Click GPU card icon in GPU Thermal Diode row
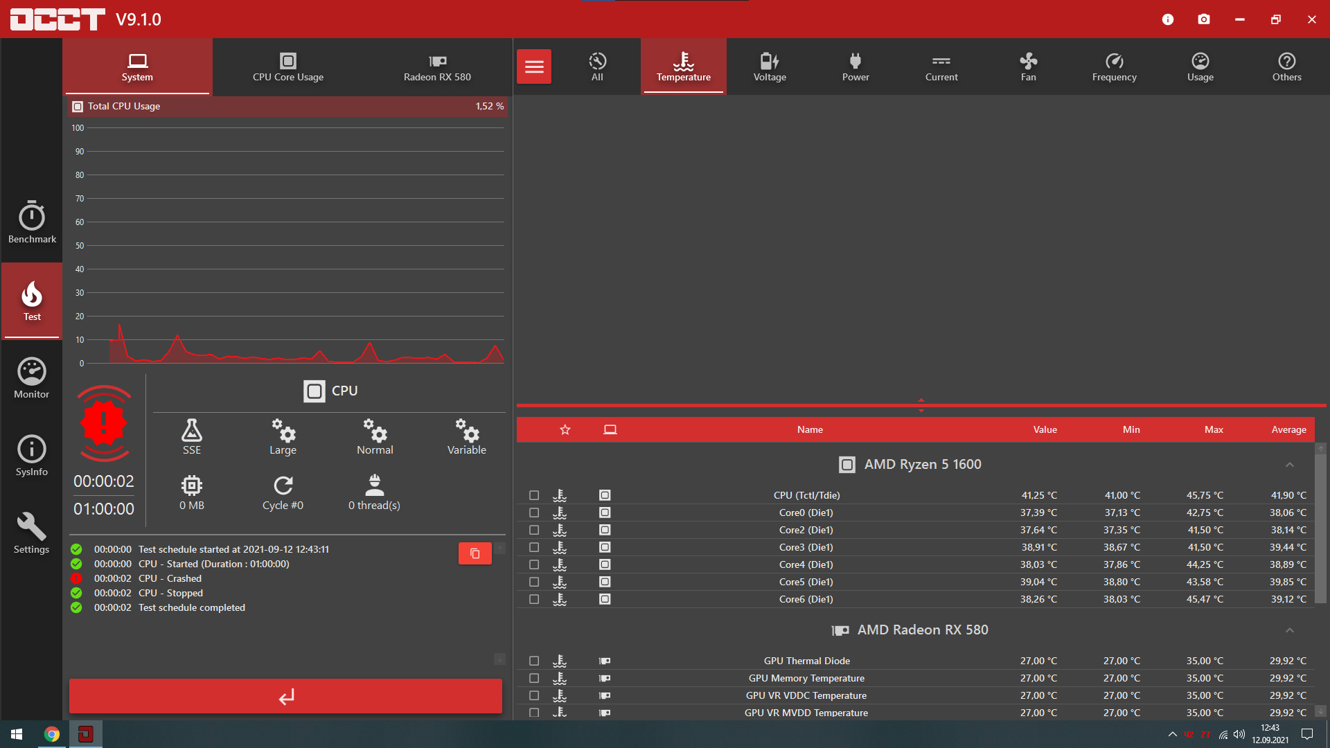Viewport: 1330px width, 748px height. point(605,661)
